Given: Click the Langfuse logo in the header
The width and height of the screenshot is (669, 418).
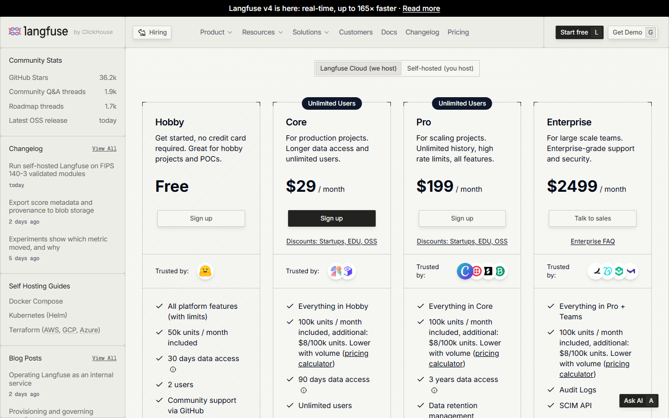Looking at the screenshot, I should tap(38, 32).
